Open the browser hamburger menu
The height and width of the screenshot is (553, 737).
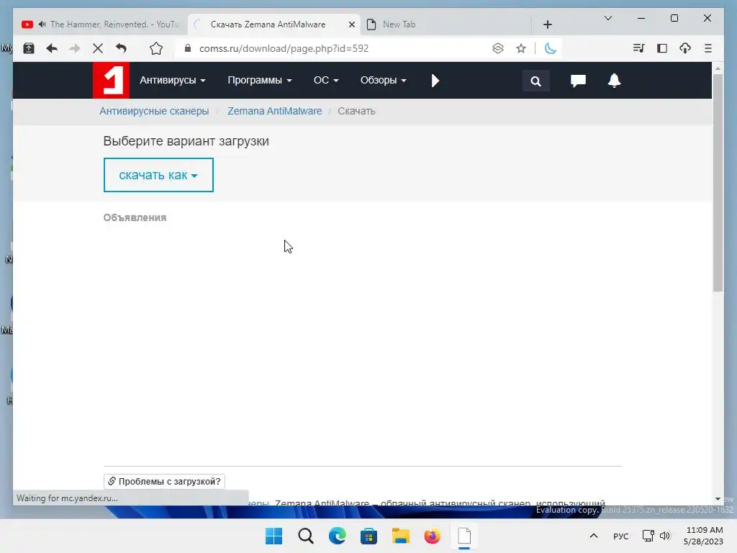708,48
